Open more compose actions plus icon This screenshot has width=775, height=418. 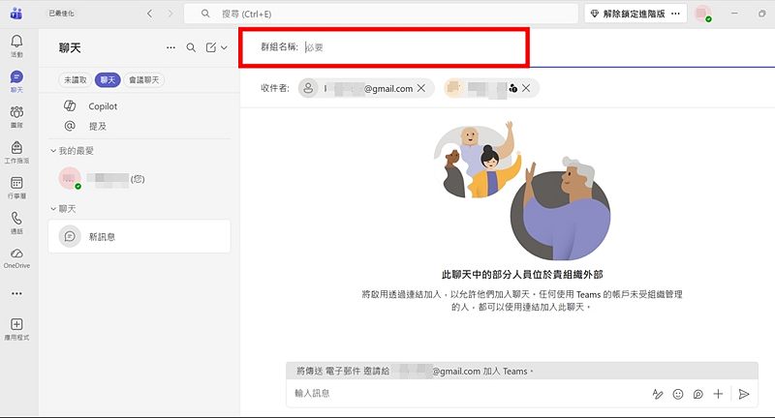(718, 394)
